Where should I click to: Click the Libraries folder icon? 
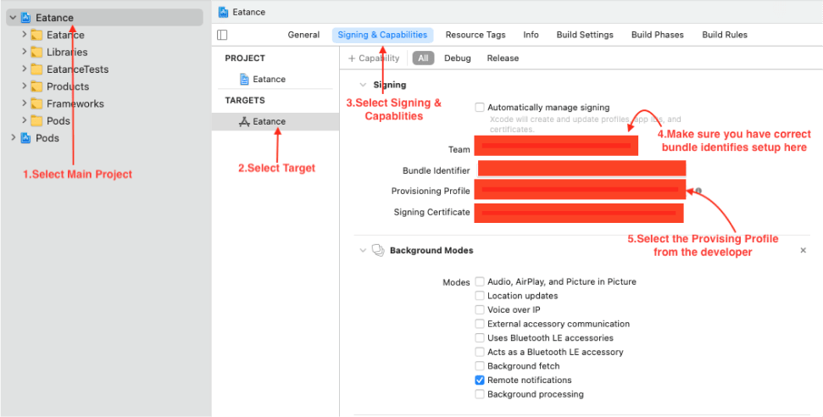(36, 53)
